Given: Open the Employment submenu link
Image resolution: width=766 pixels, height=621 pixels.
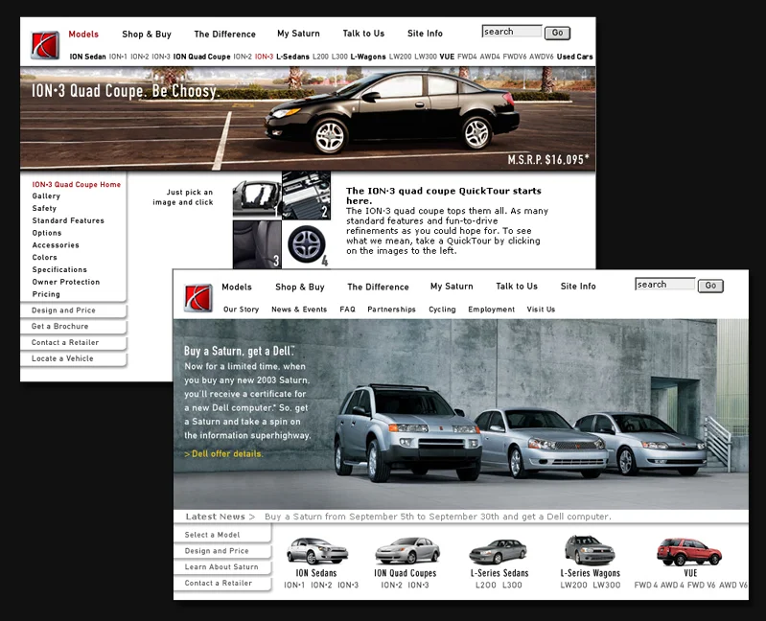Looking at the screenshot, I should (x=492, y=310).
